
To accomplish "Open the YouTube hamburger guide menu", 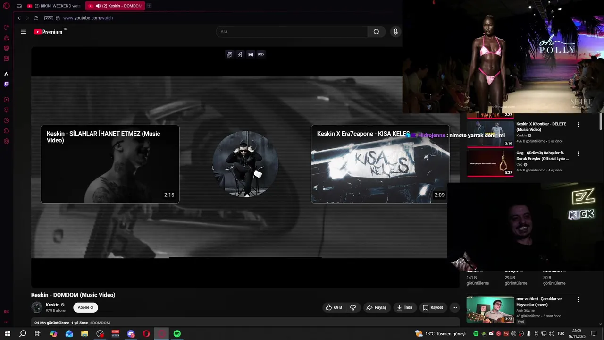I will (x=24, y=32).
